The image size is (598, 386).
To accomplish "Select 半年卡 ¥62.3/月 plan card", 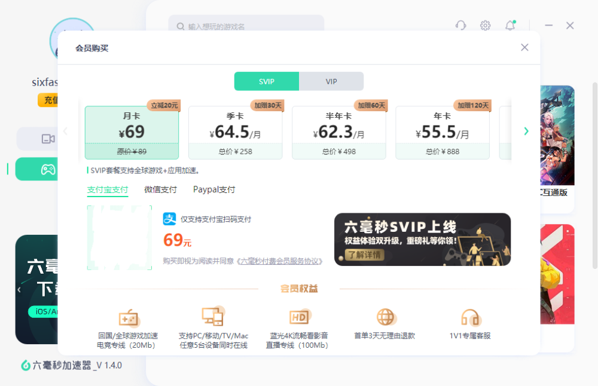I will (338, 133).
